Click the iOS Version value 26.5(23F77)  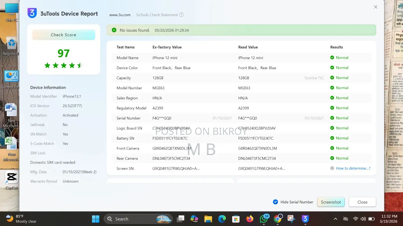[x=72, y=106]
